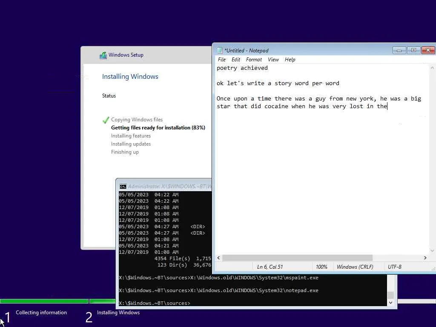Click 'Installing updates' status item
Viewport: 436px width, 327px height.
point(131,144)
